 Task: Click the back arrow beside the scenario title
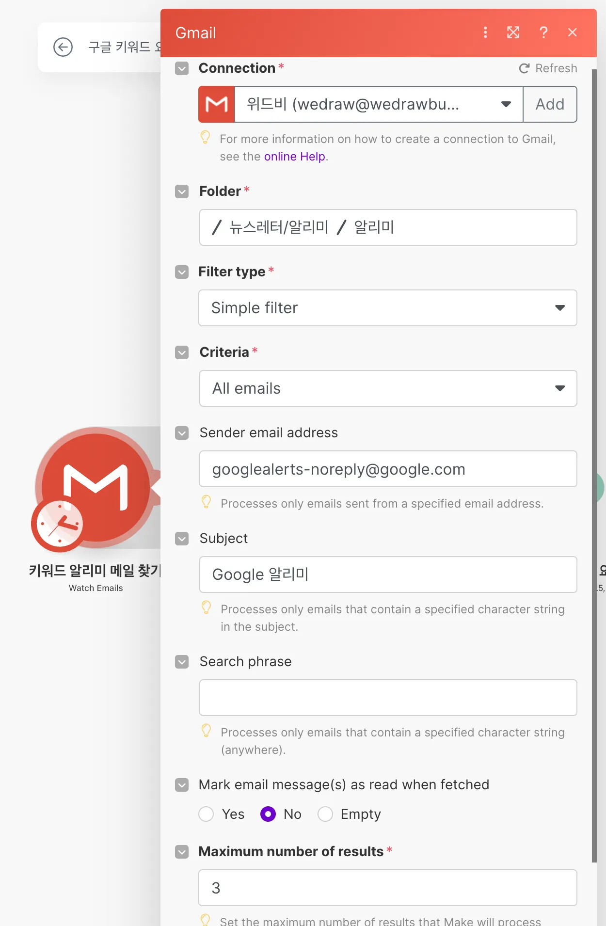(63, 47)
